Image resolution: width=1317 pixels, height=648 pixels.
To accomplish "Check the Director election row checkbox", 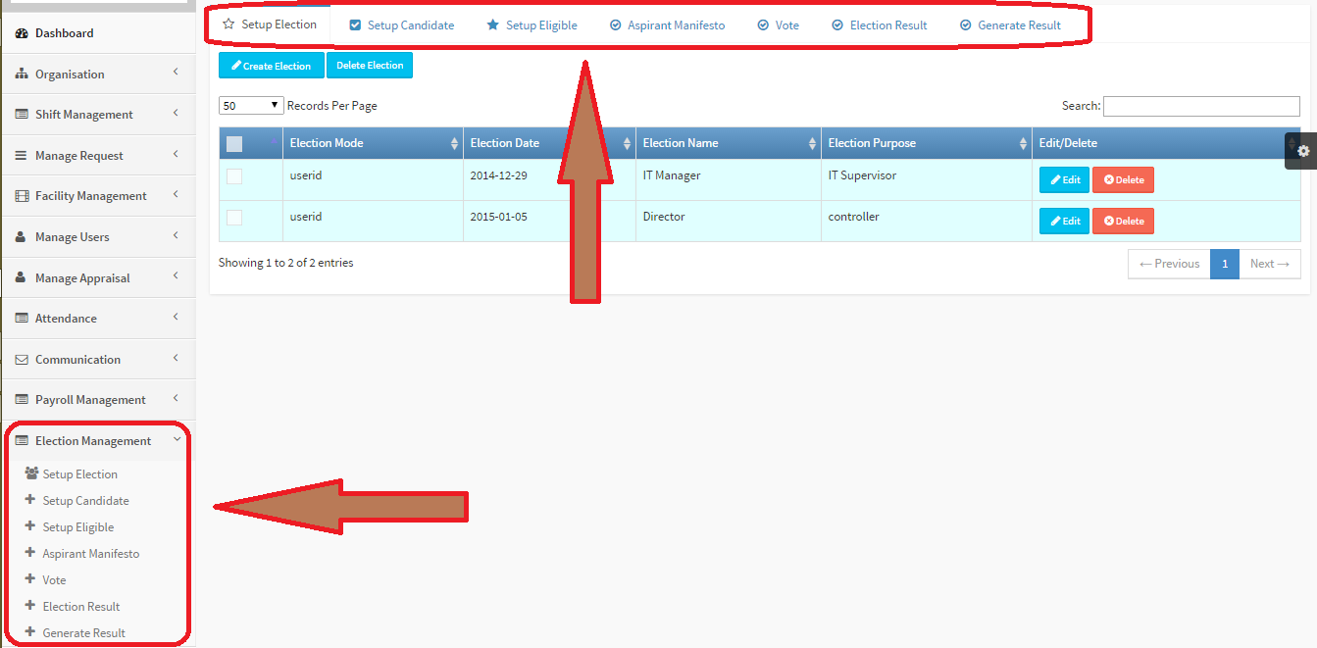I will pyautogui.click(x=234, y=218).
